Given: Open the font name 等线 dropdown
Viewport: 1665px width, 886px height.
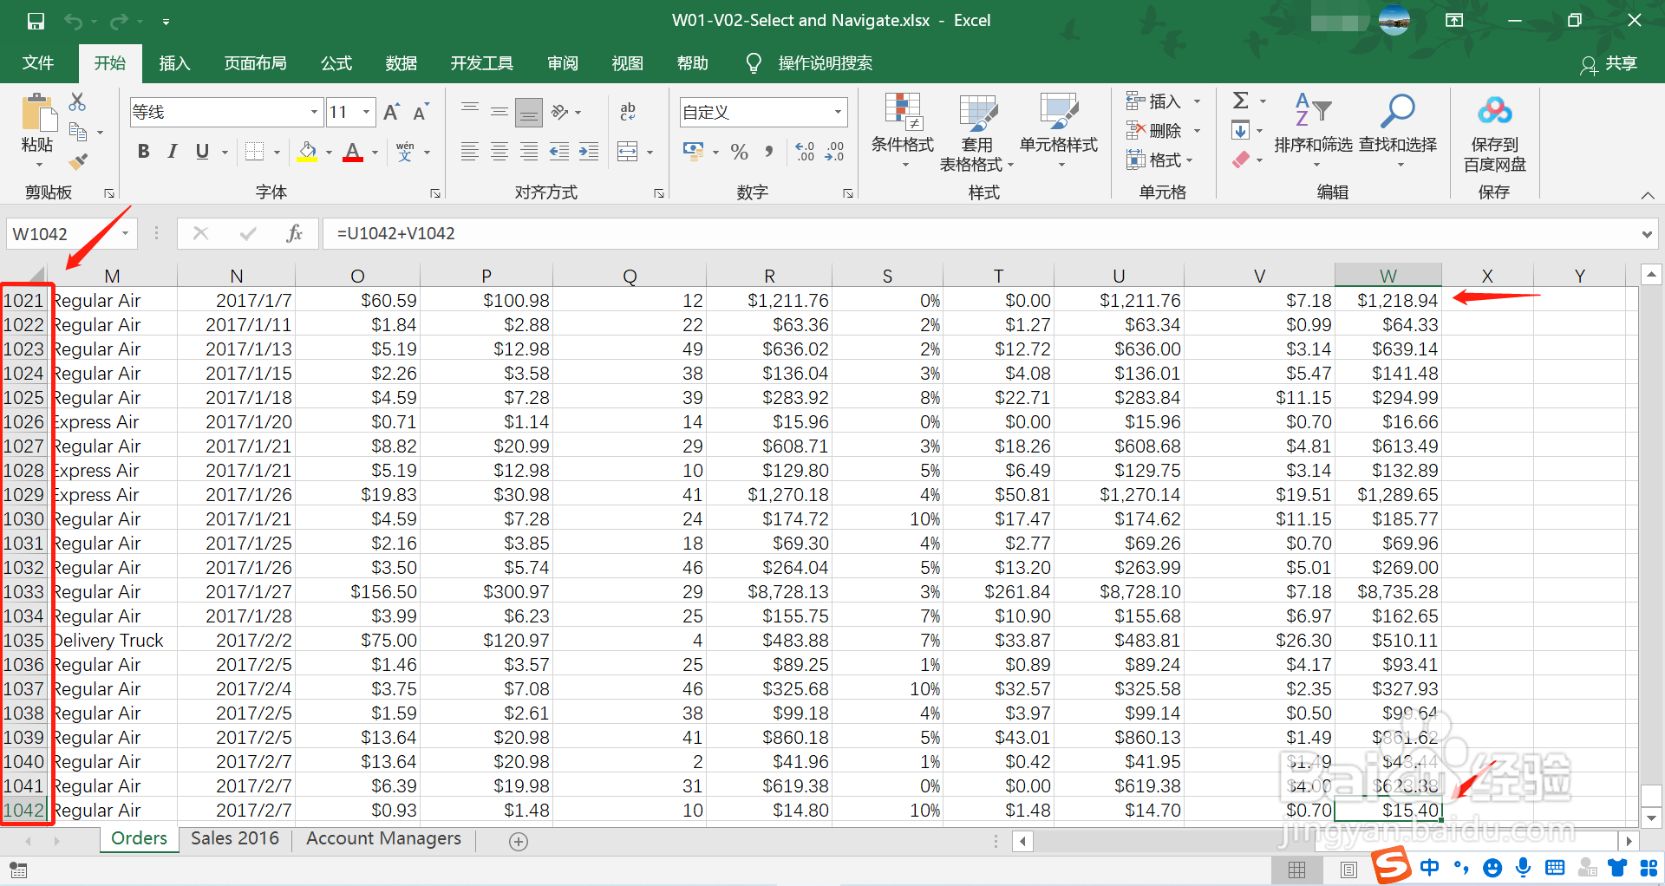Looking at the screenshot, I should pyautogui.click(x=314, y=112).
